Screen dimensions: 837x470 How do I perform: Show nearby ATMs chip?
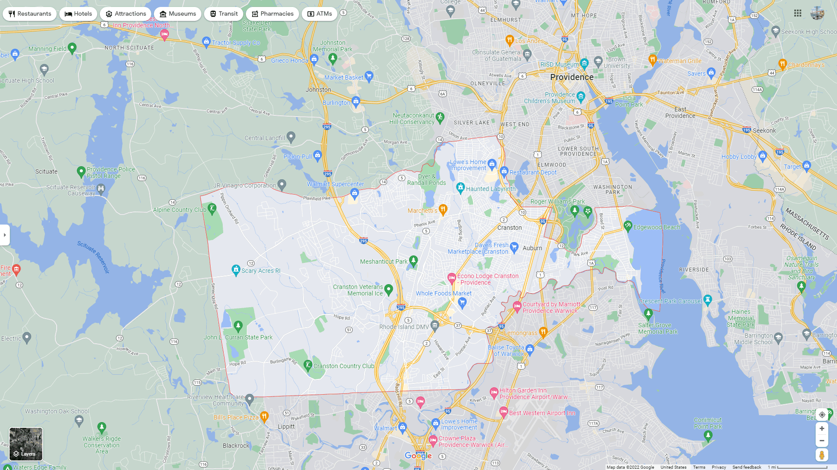coord(320,14)
